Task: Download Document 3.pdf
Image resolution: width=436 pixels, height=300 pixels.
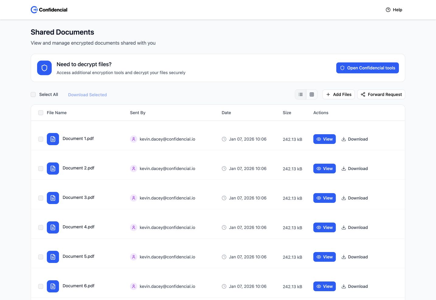Action: (355, 198)
